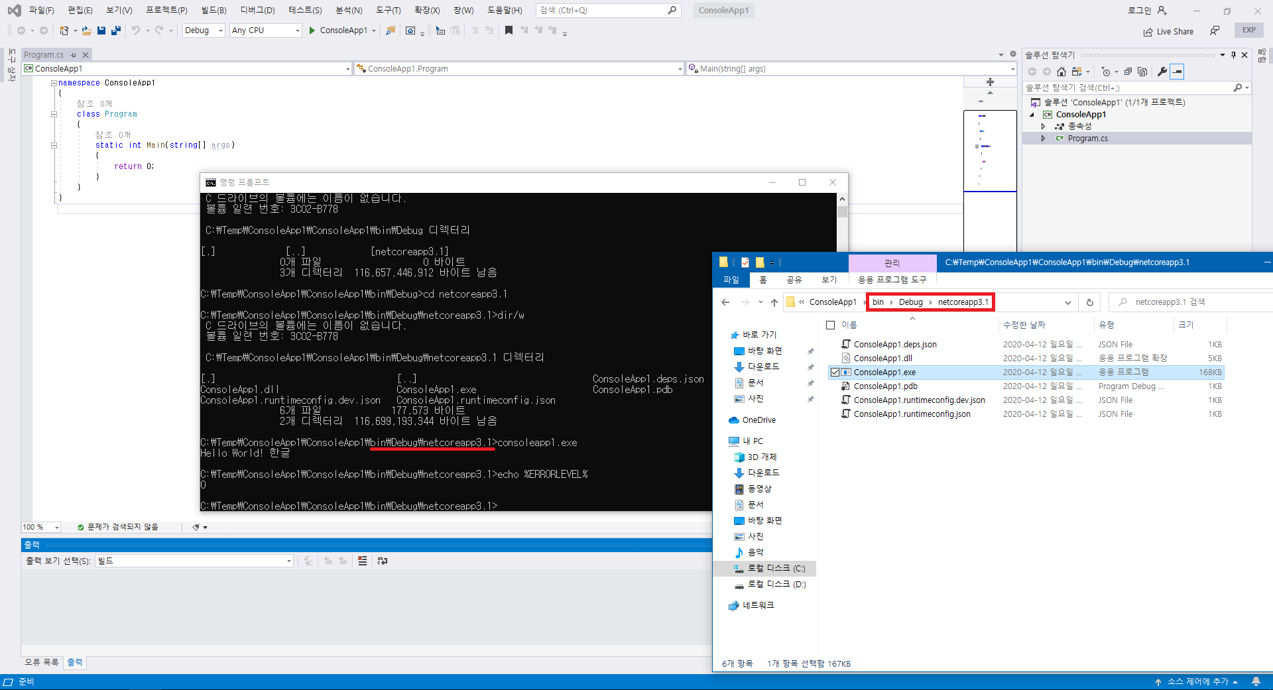Screen dimensions: 1273x690
Task: Click the Save All toolbar icon
Action: (116, 30)
